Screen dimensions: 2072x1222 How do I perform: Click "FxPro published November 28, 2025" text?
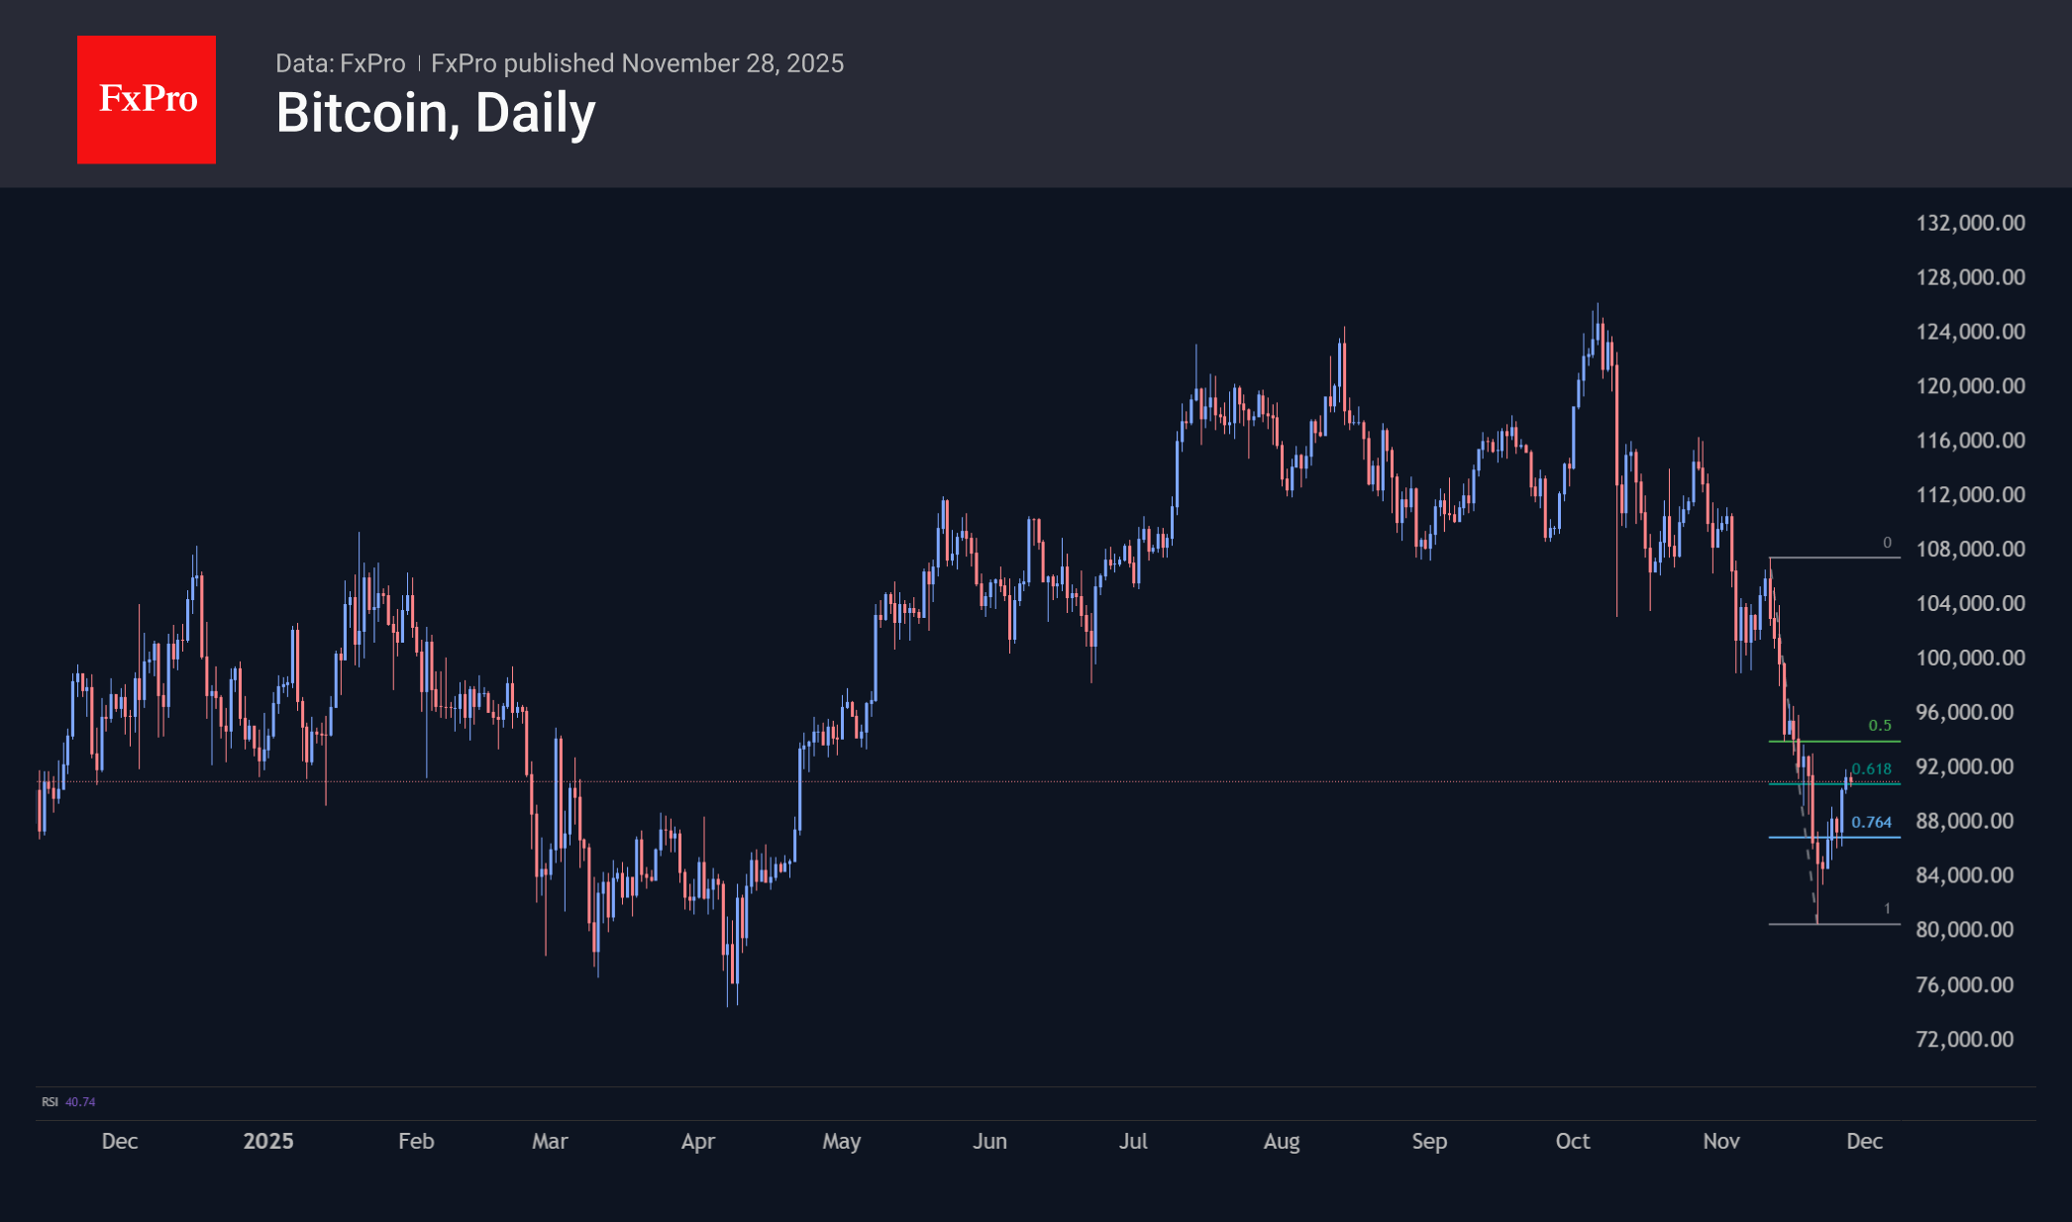pyautogui.click(x=637, y=63)
